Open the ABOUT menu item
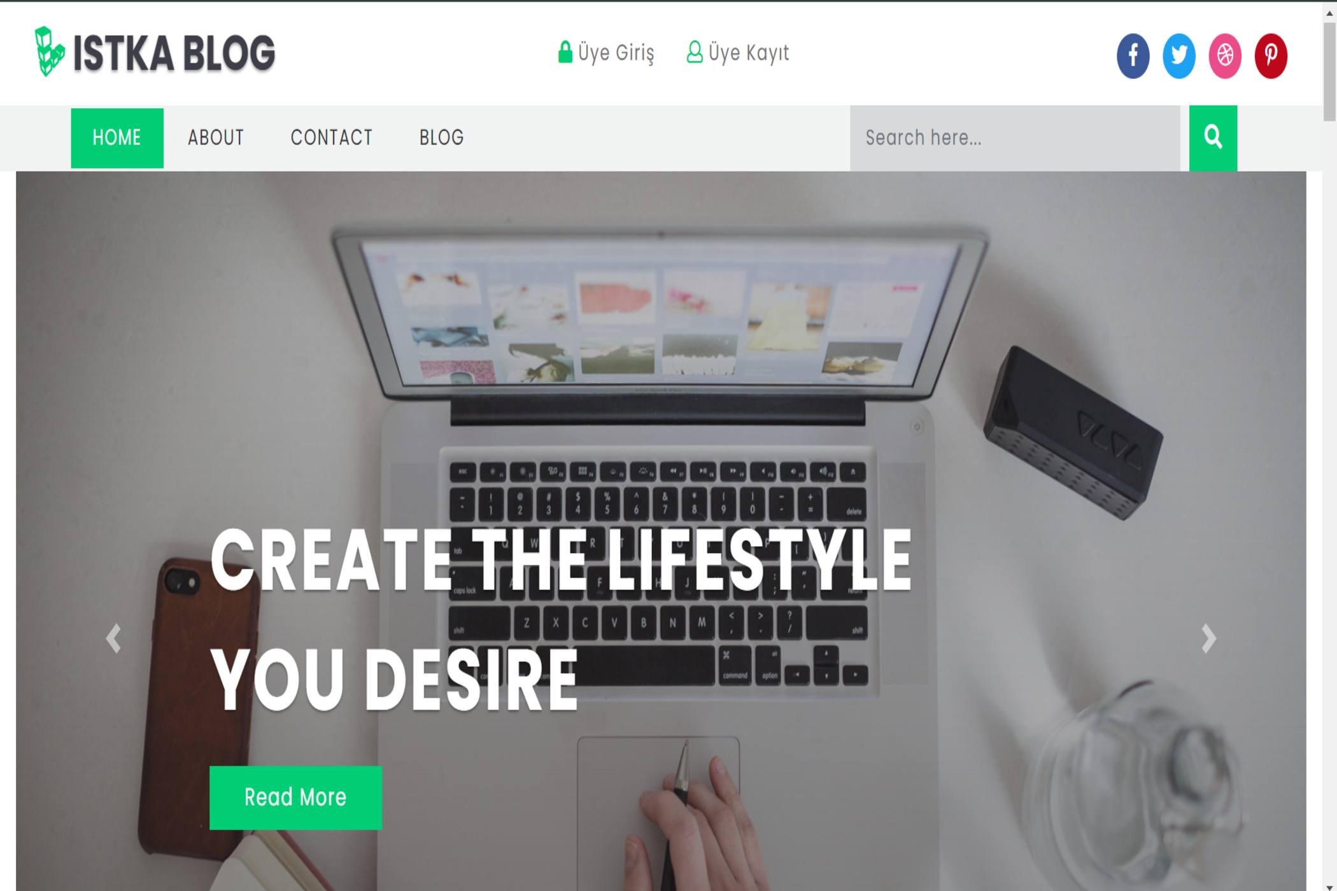This screenshot has height=891, width=1337. tap(216, 138)
